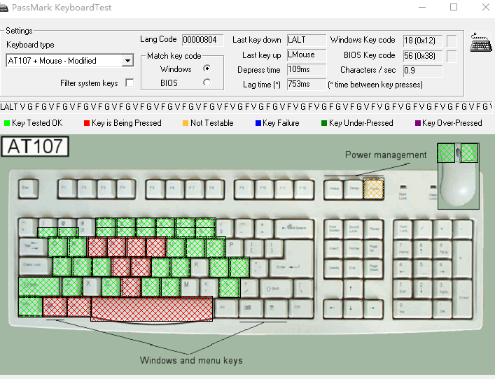Screen dimensions: 495x379
Task: Select BIOS match key code radio
Action: [x=207, y=83]
